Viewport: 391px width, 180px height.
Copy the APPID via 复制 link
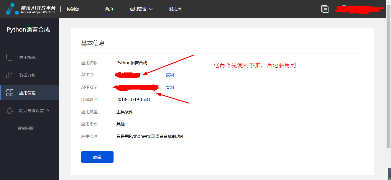tap(170, 75)
